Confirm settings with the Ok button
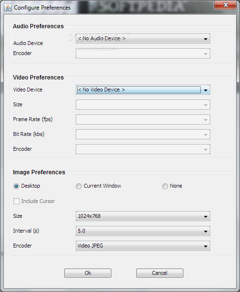Viewport: 240px width, 292px height. click(88, 273)
